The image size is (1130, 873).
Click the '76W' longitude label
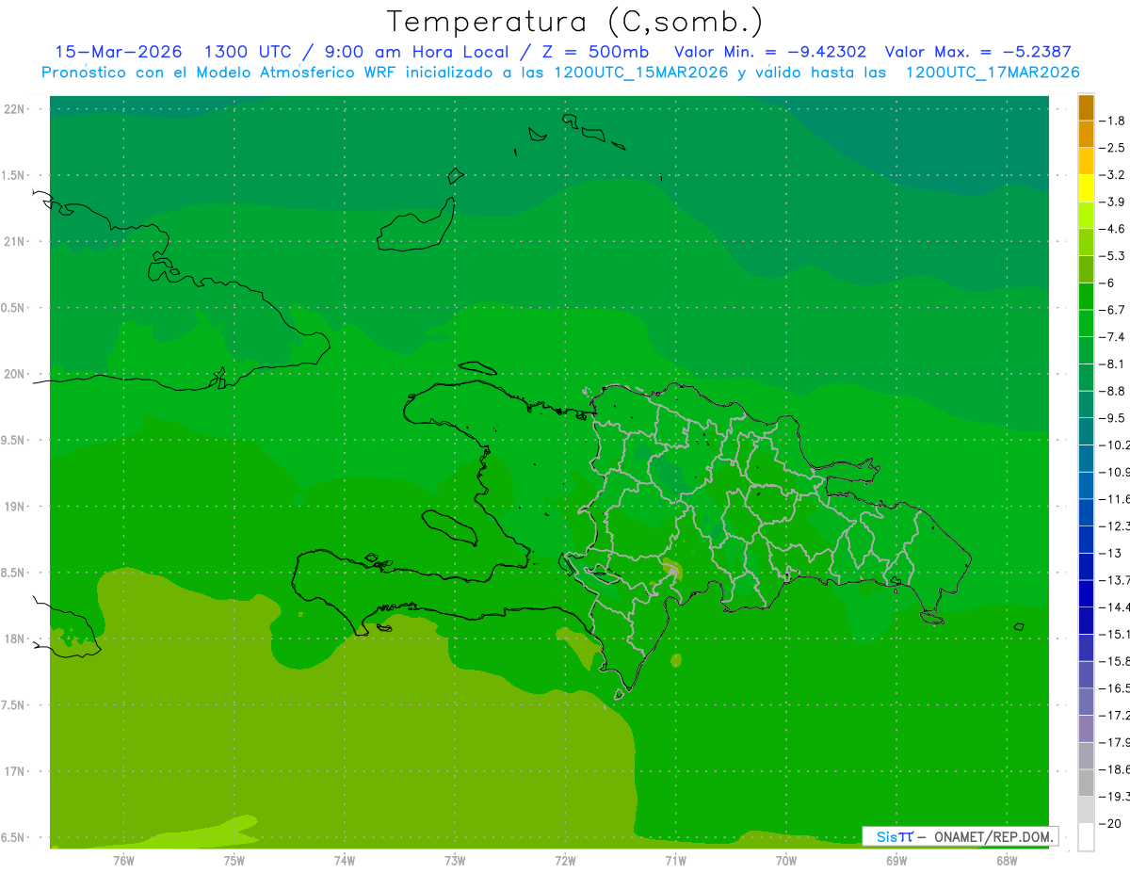(123, 861)
